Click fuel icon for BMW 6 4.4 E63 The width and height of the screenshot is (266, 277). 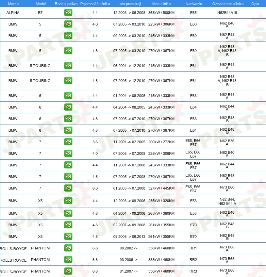coord(68,96)
